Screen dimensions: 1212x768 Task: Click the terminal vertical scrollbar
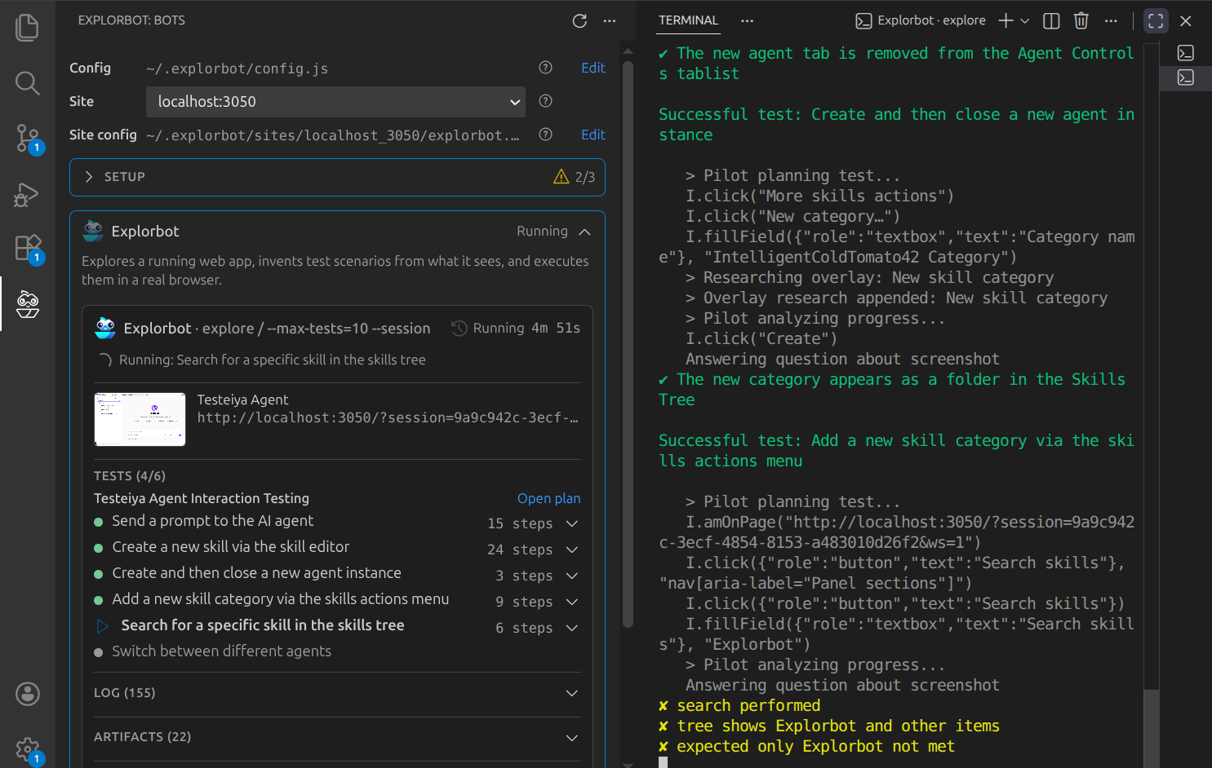(1151, 727)
